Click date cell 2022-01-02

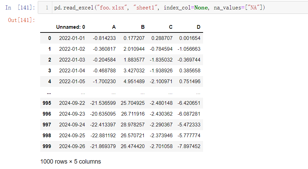[72, 49]
